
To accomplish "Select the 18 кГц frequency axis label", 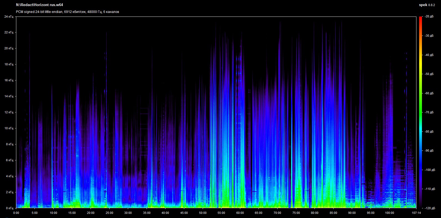I will point(9,64).
